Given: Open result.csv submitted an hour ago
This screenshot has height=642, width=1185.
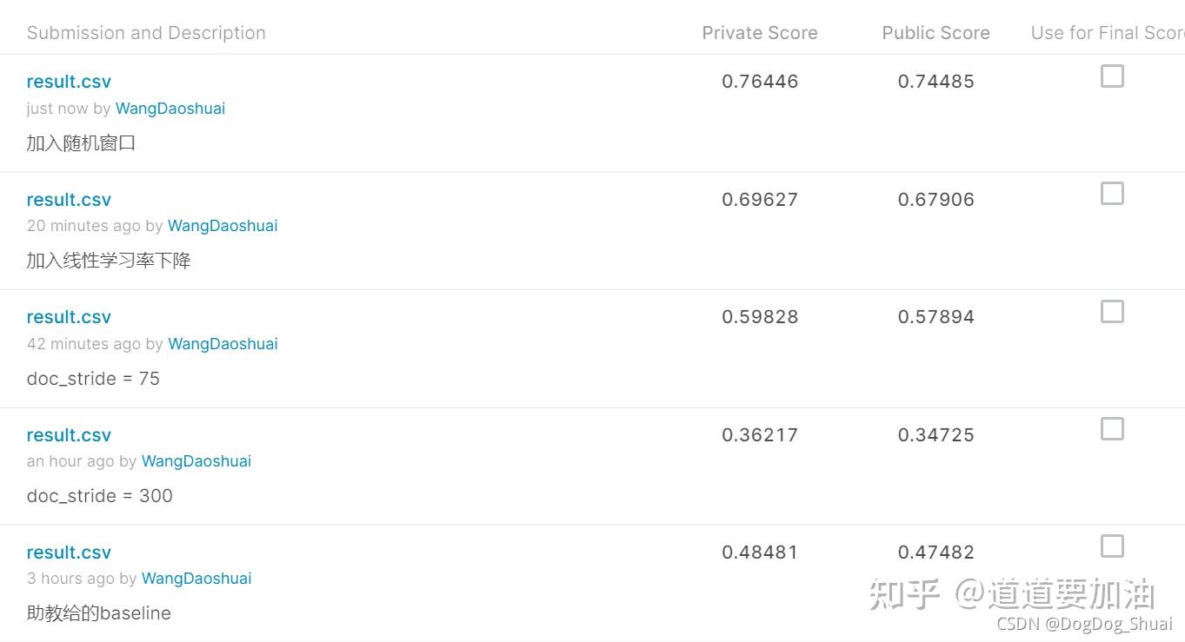Looking at the screenshot, I should (69, 435).
